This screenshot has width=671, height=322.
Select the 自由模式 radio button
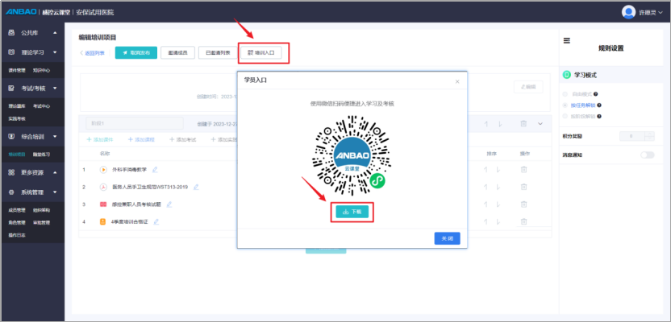click(565, 94)
